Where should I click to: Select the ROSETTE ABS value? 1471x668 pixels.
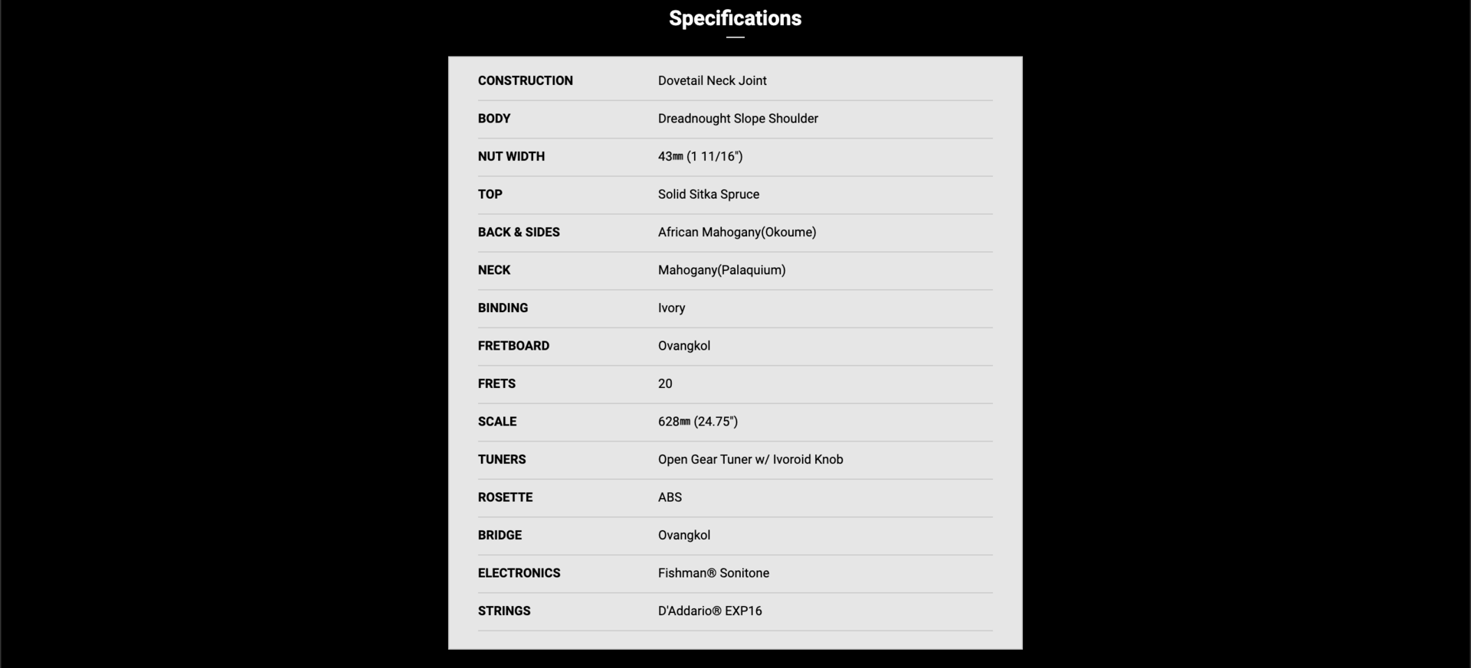(670, 497)
